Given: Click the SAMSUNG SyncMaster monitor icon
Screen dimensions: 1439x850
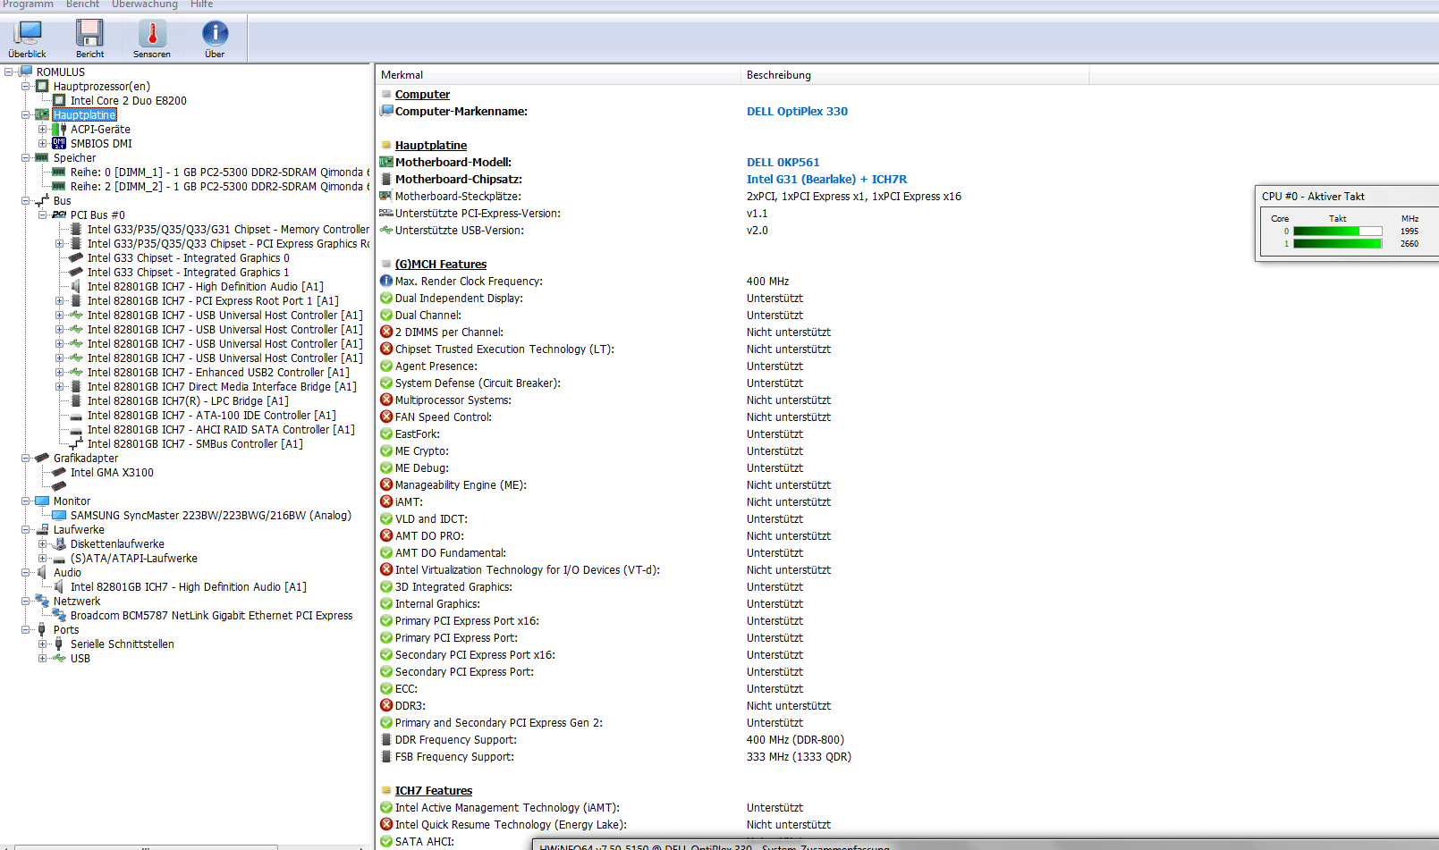Looking at the screenshot, I should (x=59, y=515).
